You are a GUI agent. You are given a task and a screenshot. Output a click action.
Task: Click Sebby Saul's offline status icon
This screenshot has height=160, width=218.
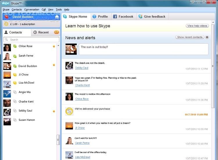pos(15,111)
